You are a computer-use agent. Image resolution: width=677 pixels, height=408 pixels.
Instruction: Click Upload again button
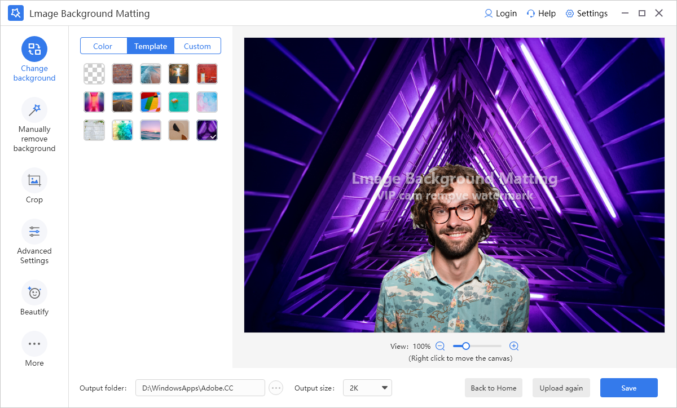point(561,388)
